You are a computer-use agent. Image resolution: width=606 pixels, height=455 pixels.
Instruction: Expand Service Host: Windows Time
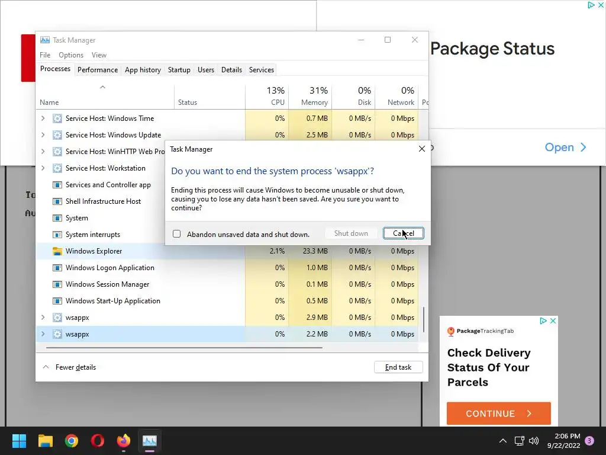[x=43, y=118]
